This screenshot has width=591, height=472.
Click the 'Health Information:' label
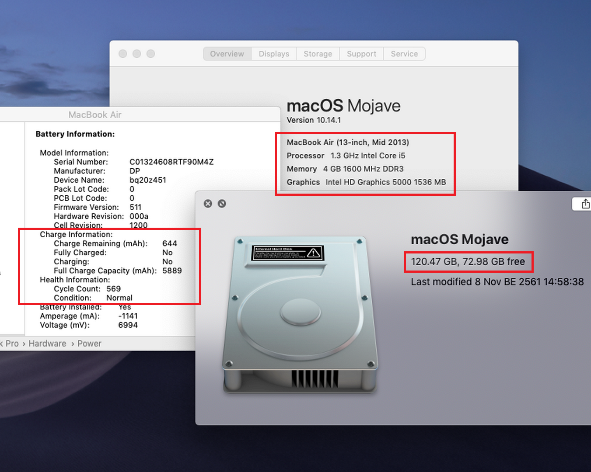pos(75,280)
